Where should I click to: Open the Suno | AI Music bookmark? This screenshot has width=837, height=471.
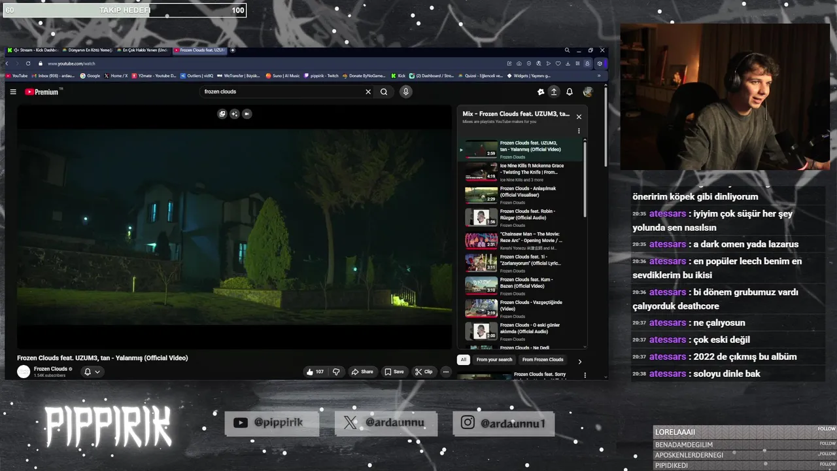[x=282, y=76]
